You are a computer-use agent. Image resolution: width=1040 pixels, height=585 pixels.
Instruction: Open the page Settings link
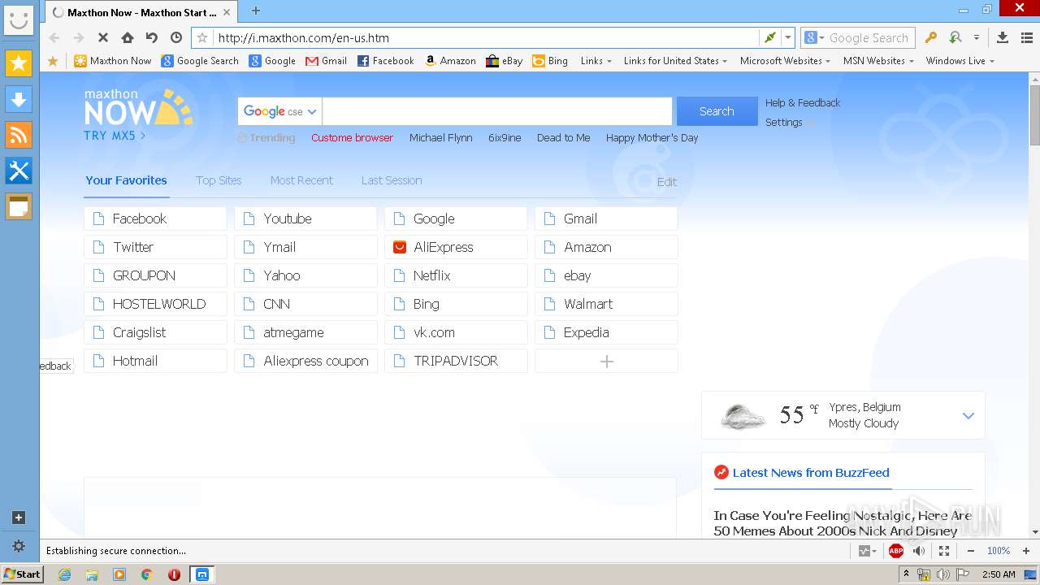pos(783,123)
